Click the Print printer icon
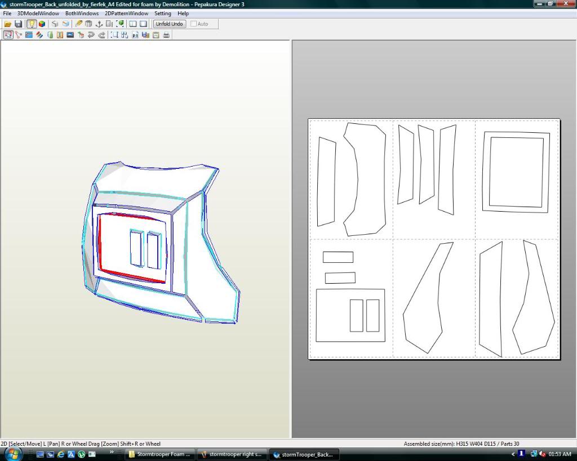 pyautogui.click(x=166, y=35)
